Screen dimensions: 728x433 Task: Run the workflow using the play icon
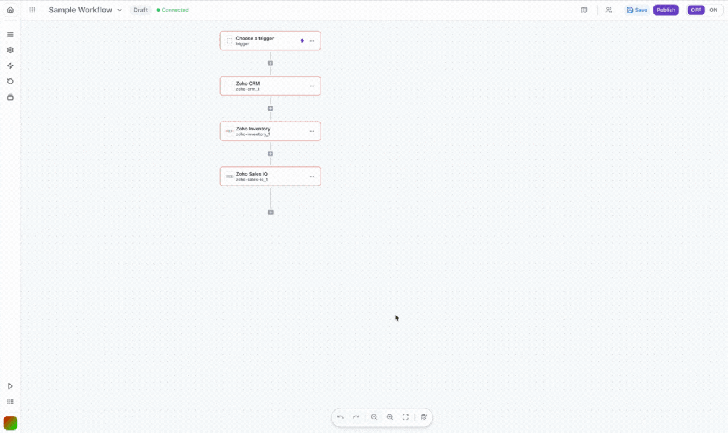[x=10, y=385]
